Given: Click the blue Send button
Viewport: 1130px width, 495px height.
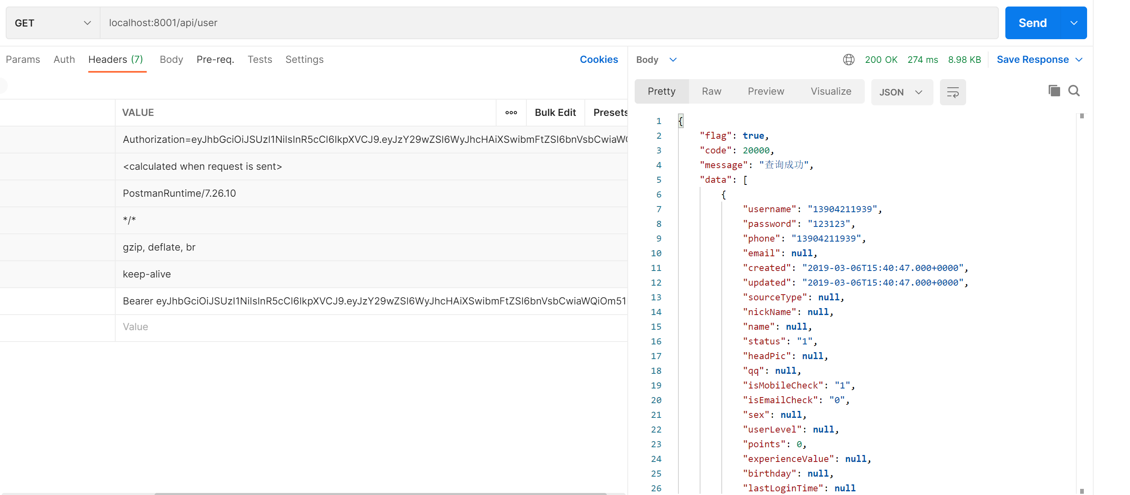Looking at the screenshot, I should click(x=1033, y=23).
